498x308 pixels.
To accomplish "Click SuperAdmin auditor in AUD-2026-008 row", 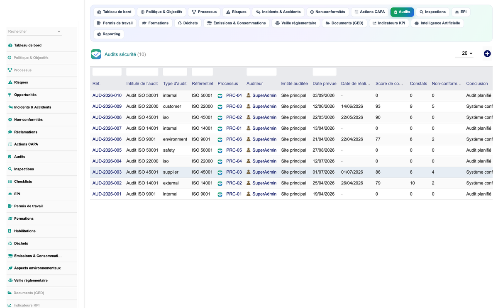I will (264, 117).
